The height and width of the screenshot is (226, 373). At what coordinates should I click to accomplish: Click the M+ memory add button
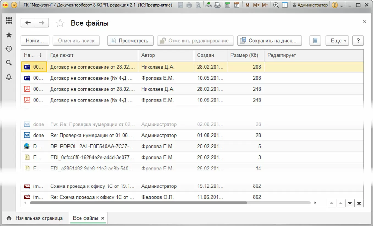256,5
